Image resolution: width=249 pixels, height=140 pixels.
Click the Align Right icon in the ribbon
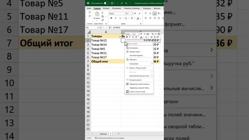[x=154, y=18]
